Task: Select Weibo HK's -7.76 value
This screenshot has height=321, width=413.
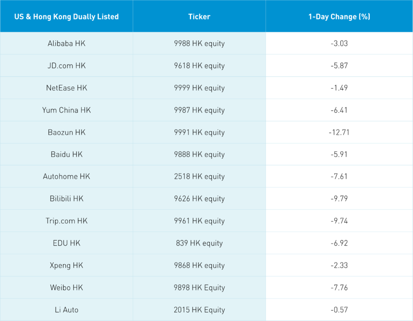Action: click(339, 287)
